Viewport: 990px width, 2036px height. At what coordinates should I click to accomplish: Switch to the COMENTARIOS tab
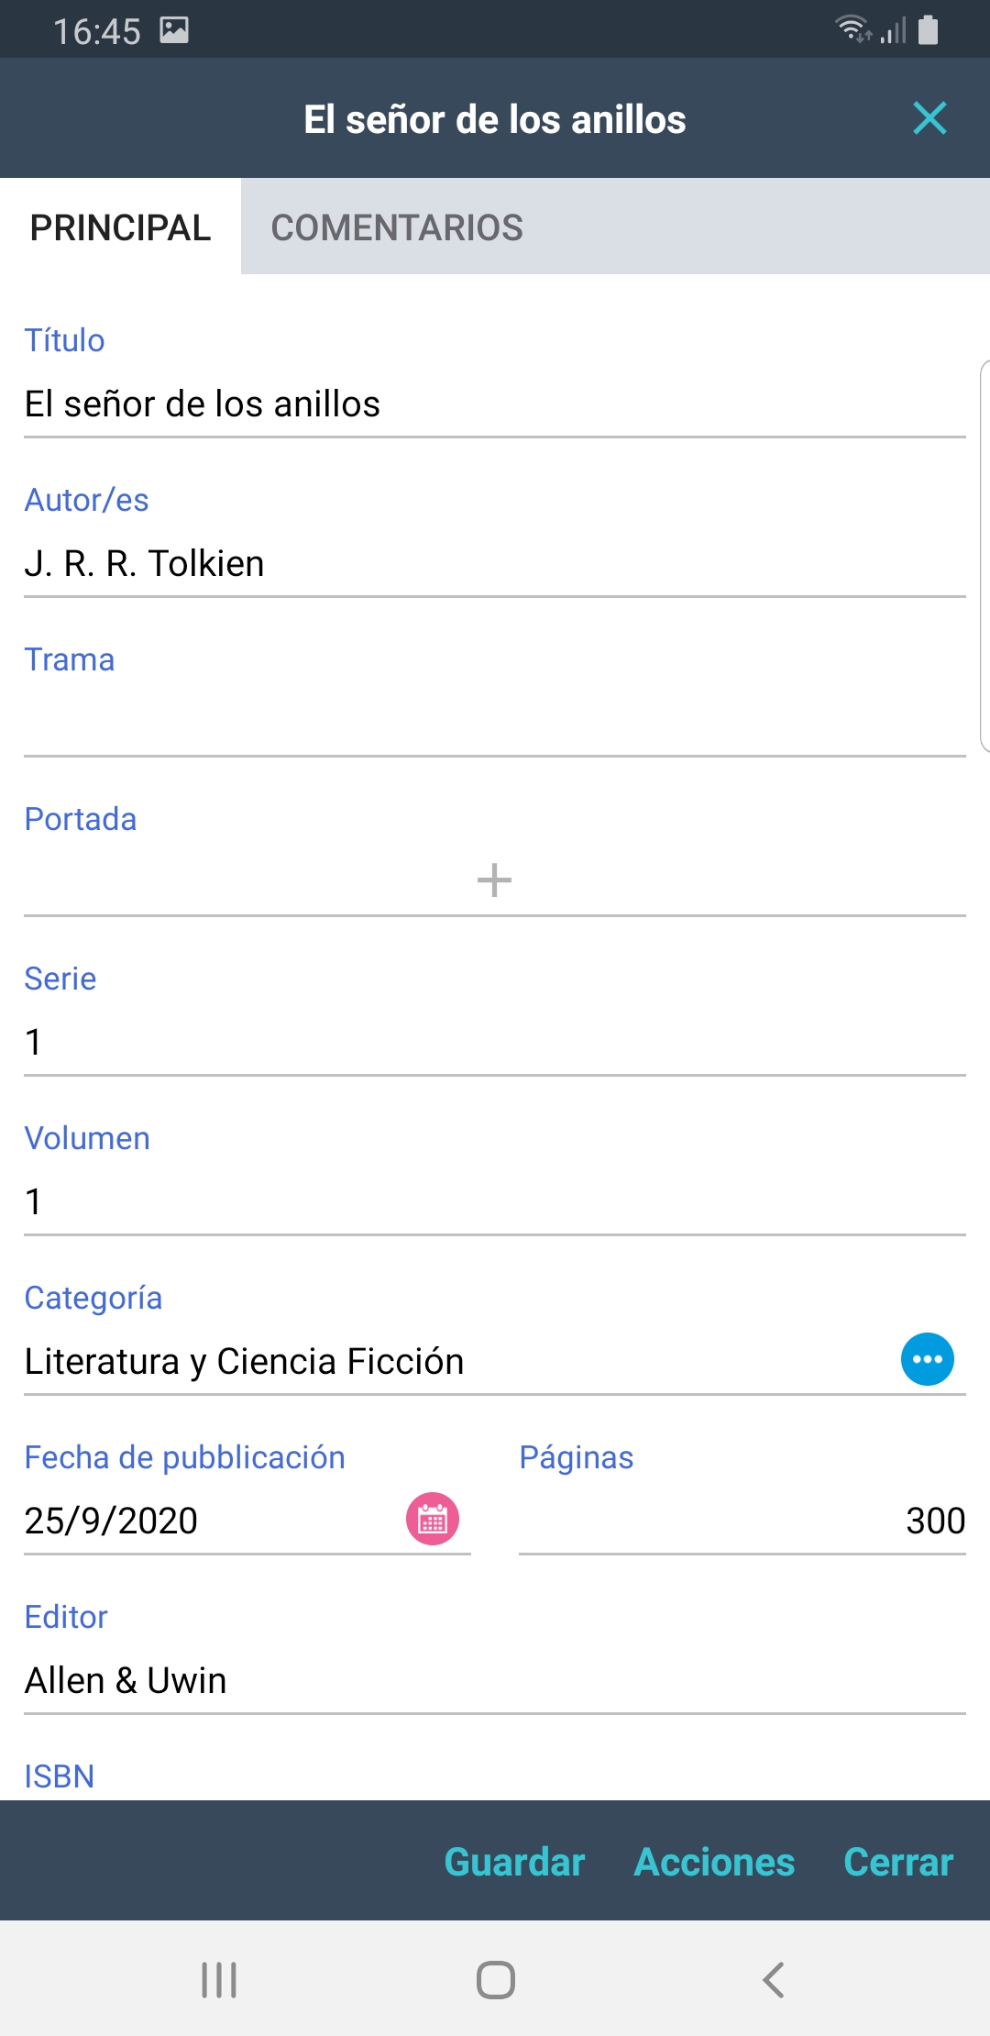point(397,227)
